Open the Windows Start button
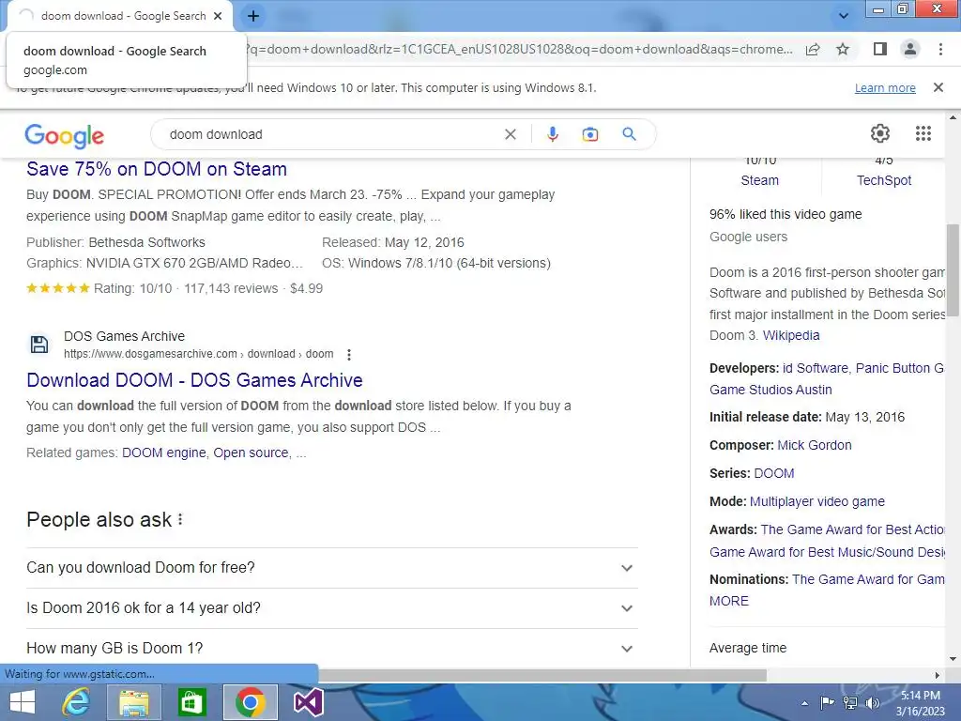The image size is (961, 721). (x=23, y=702)
